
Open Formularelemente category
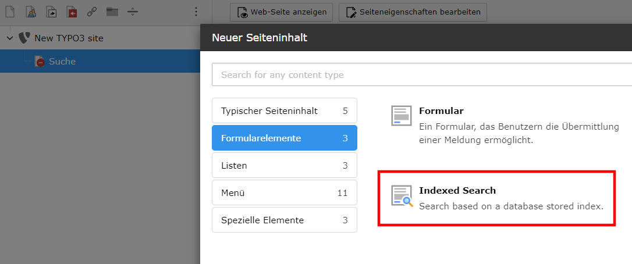(x=285, y=138)
